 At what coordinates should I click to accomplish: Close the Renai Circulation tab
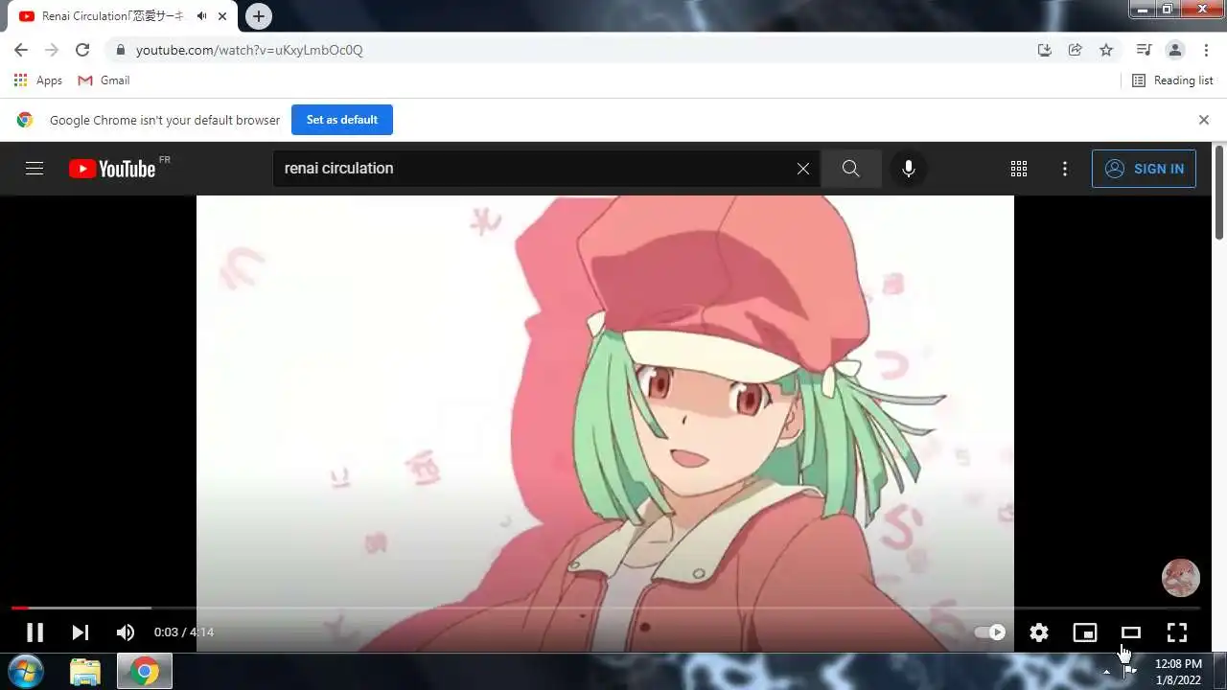222,16
